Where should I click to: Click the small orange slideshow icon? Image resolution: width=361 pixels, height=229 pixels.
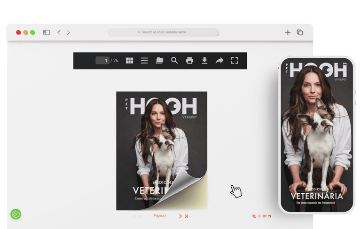tap(269, 216)
